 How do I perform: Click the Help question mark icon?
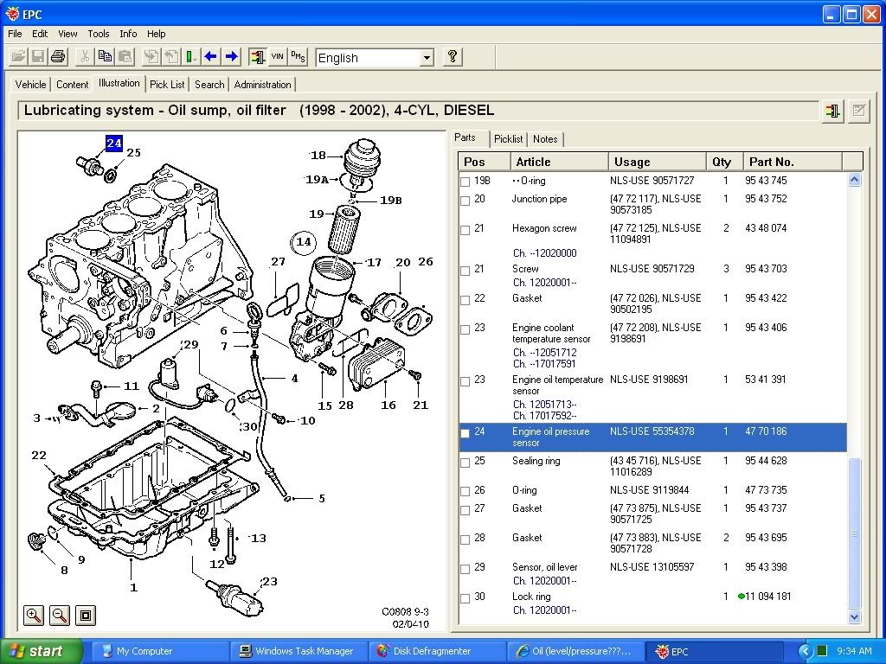point(452,57)
